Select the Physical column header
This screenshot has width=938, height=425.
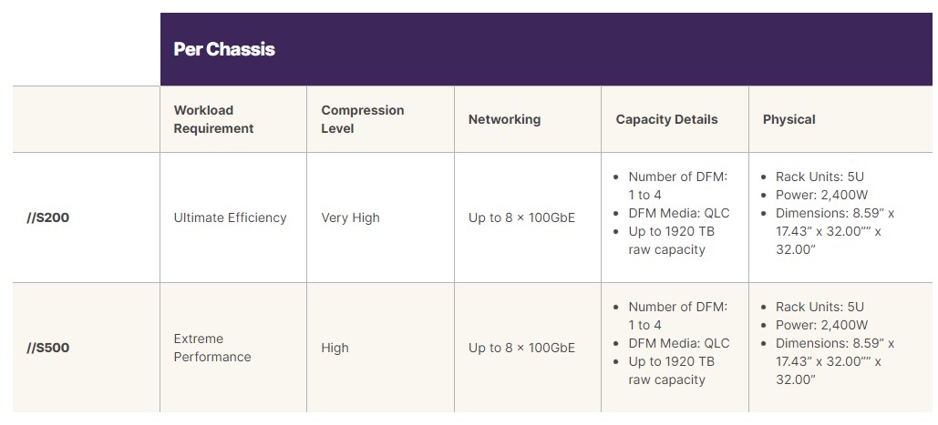789,119
